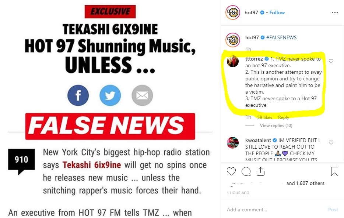Click the email envelope icon in the image
The height and width of the screenshot is (218, 344).
point(142,95)
